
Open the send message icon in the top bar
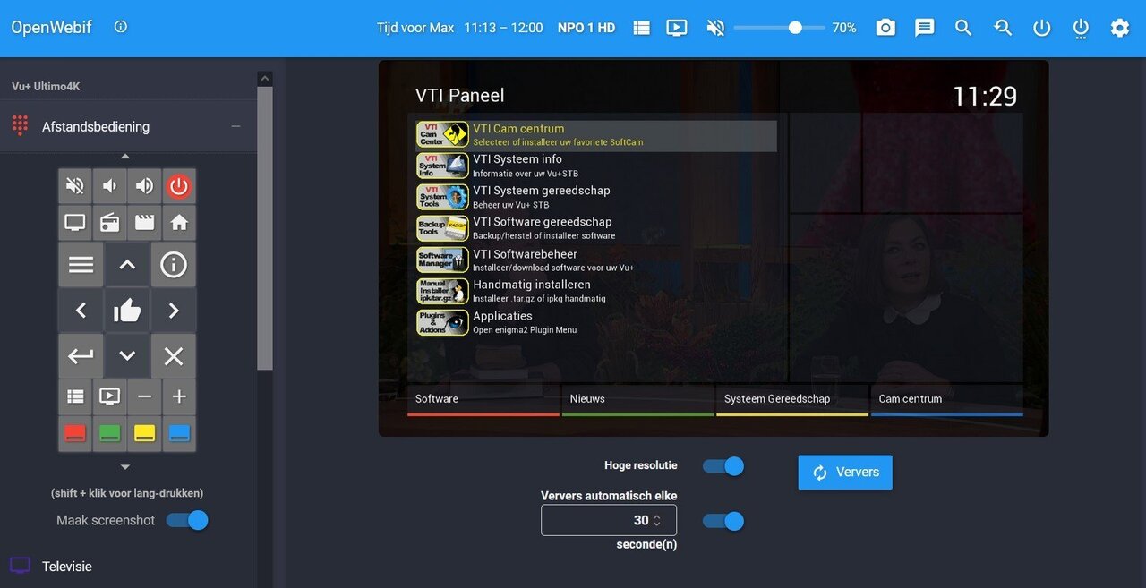[924, 28]
